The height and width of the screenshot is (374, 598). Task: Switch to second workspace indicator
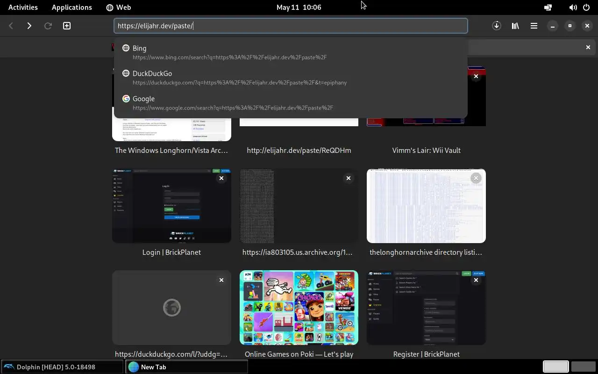click(x=583, y=367)
